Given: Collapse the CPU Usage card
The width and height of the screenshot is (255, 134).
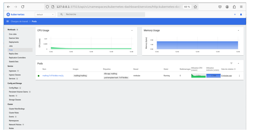Looking at the screenshot, I should (x=132, y=30).
